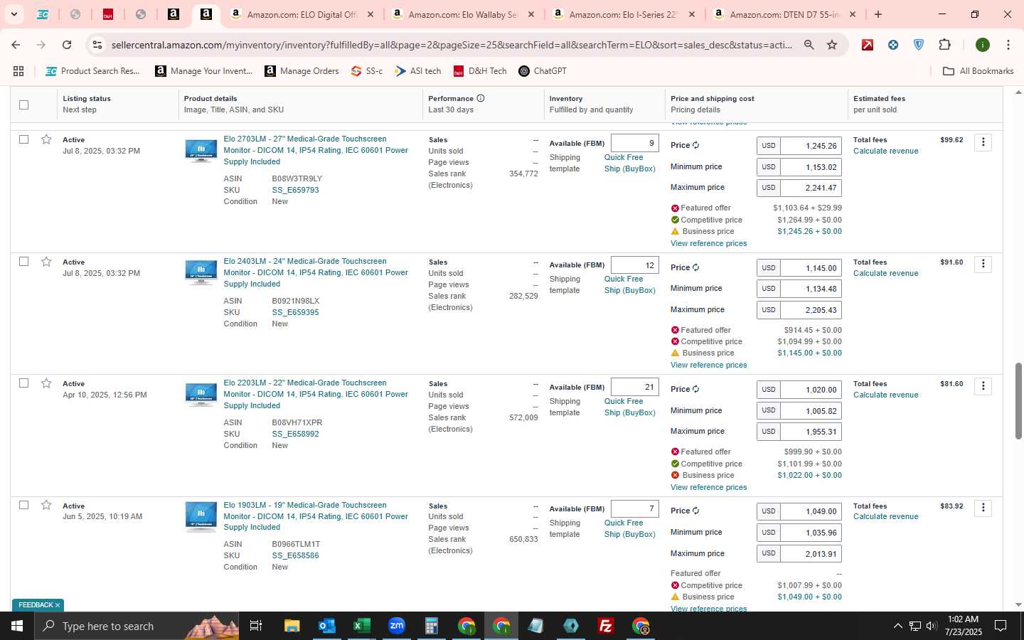This screenshot has height=640, width=1024.
Task: Favorite the Elo 2703LM listing star
Action: pyautogui.click(x=46, y=139)
